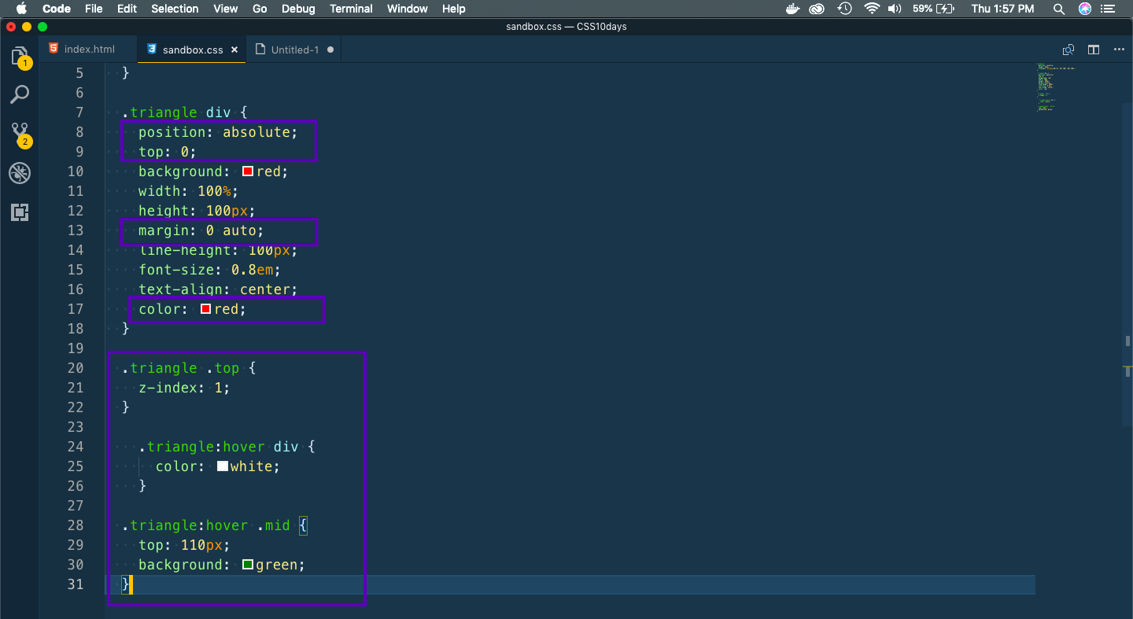1133x619 pixels.
Task: Open the Help menu
Action: point(454,9)
